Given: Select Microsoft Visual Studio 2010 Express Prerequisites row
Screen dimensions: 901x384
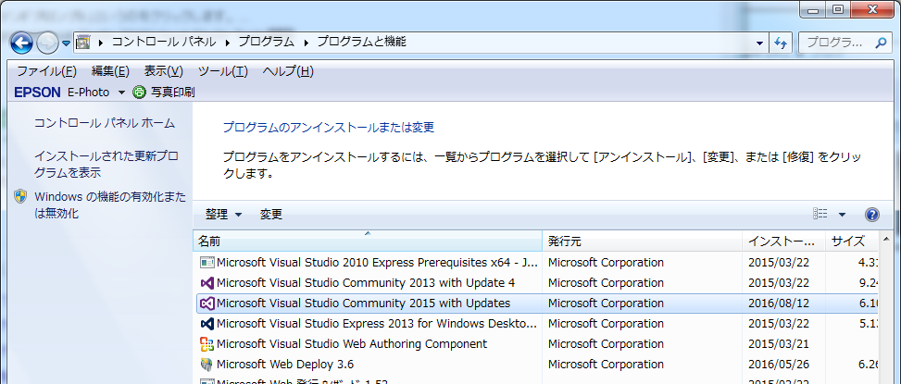Looking at the screenshot, I should point(537,263).
